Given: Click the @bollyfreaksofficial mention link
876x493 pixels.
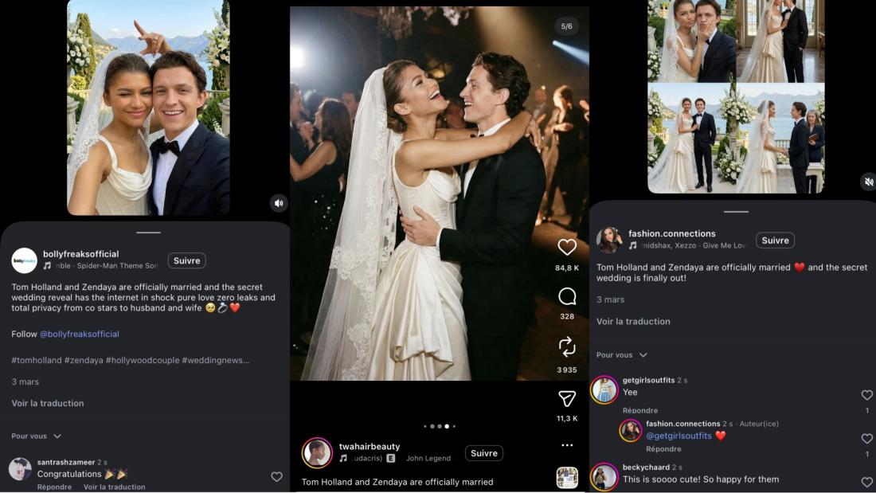Looking at the screenshot, I should coord(79,335).
